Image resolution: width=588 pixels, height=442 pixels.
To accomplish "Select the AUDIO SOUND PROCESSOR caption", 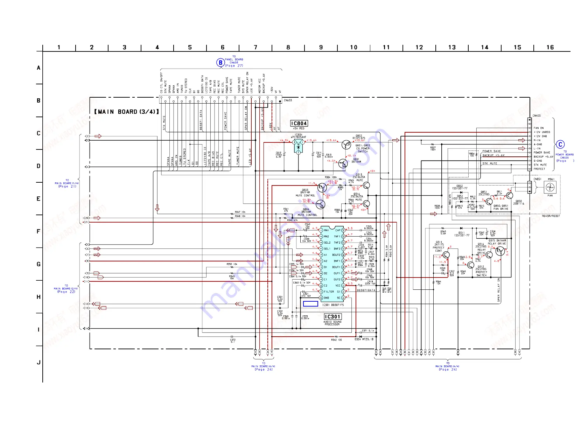I will pyautogui.click(x=332, y=323).
